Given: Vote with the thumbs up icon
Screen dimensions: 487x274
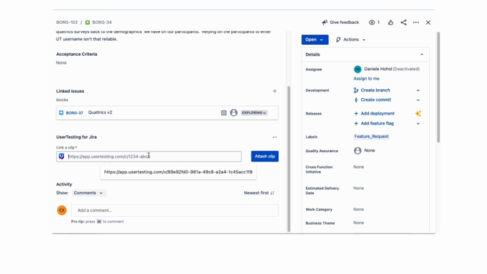Looking at the screenshot, I should [391, 22].
